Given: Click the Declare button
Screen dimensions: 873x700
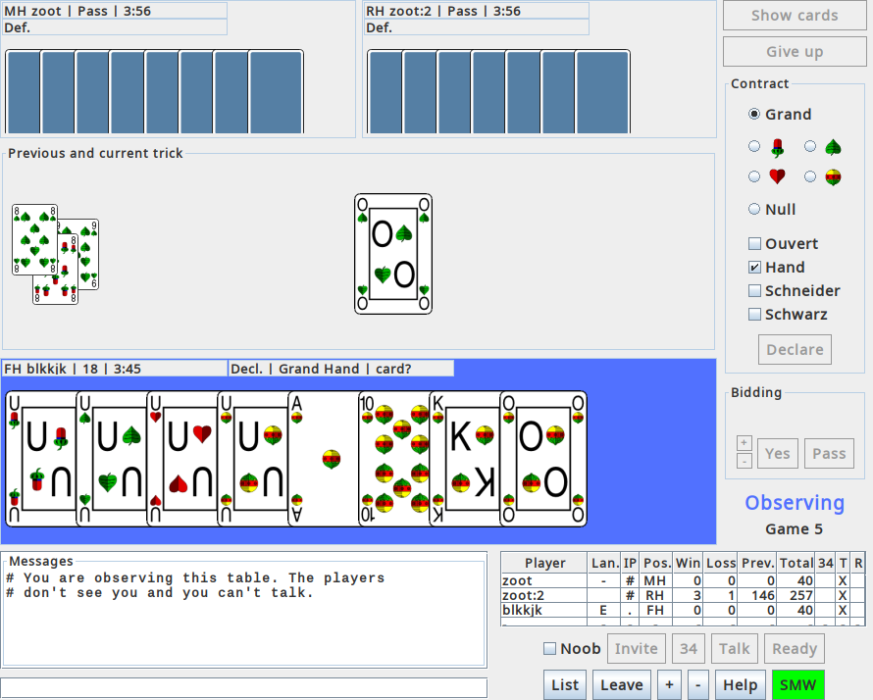Looking at the screenshot, I should click(795, 349).
